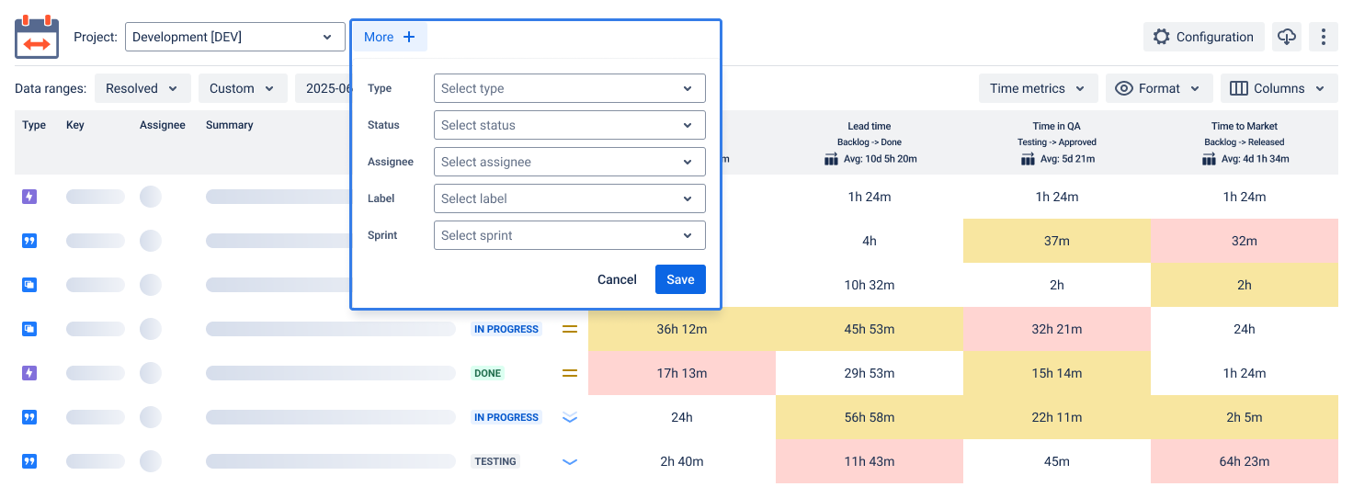This screenshot has width=1353, height=498.
Task: Click the 2h 40m cell
Action: click(682, 461)
